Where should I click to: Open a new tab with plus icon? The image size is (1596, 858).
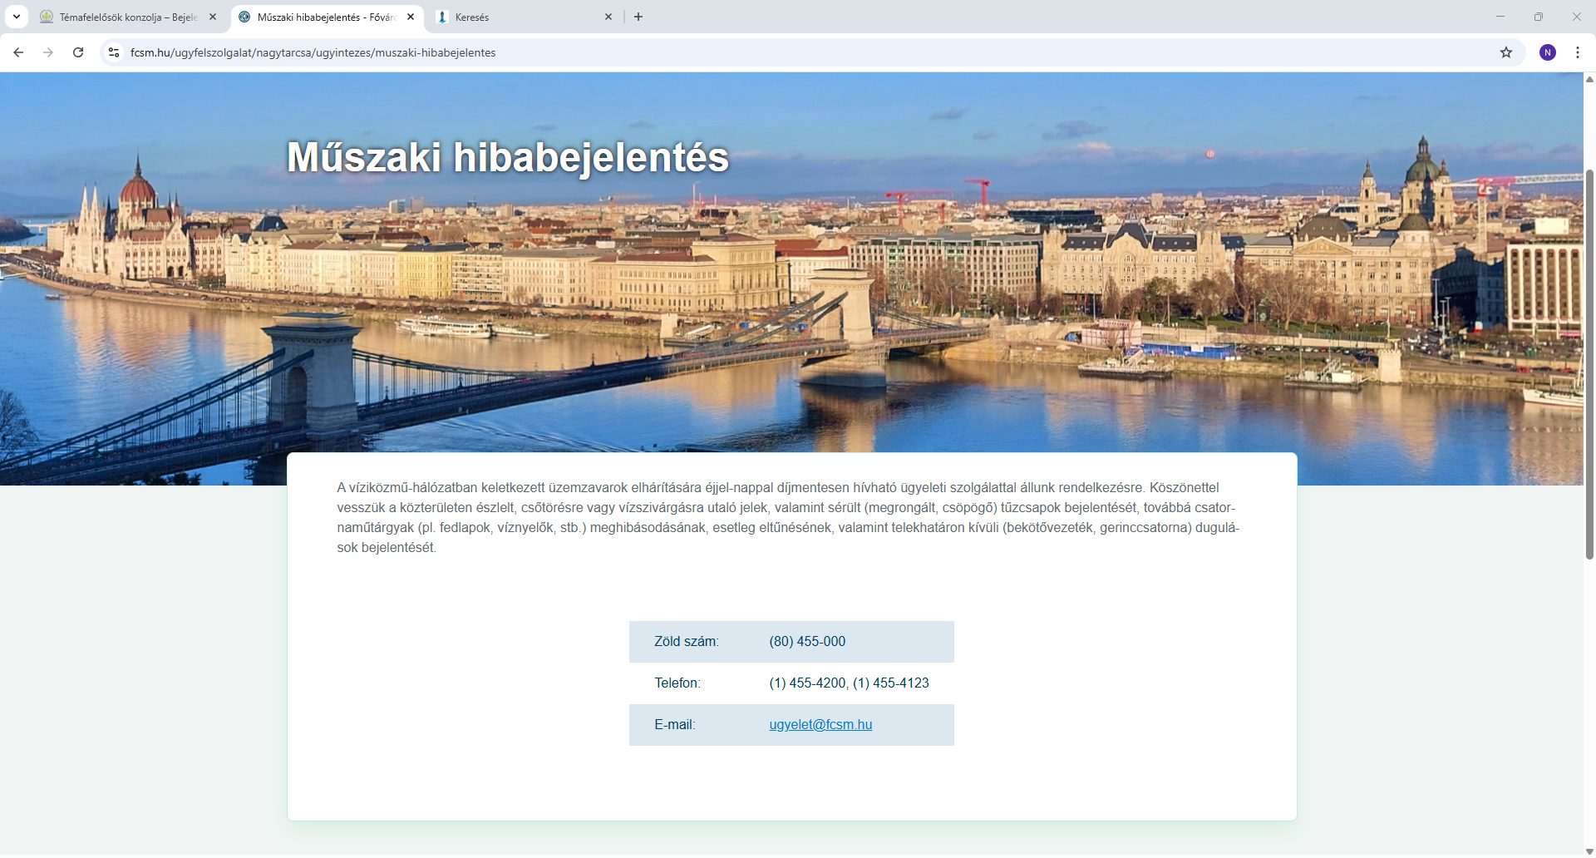click(638, 17)
